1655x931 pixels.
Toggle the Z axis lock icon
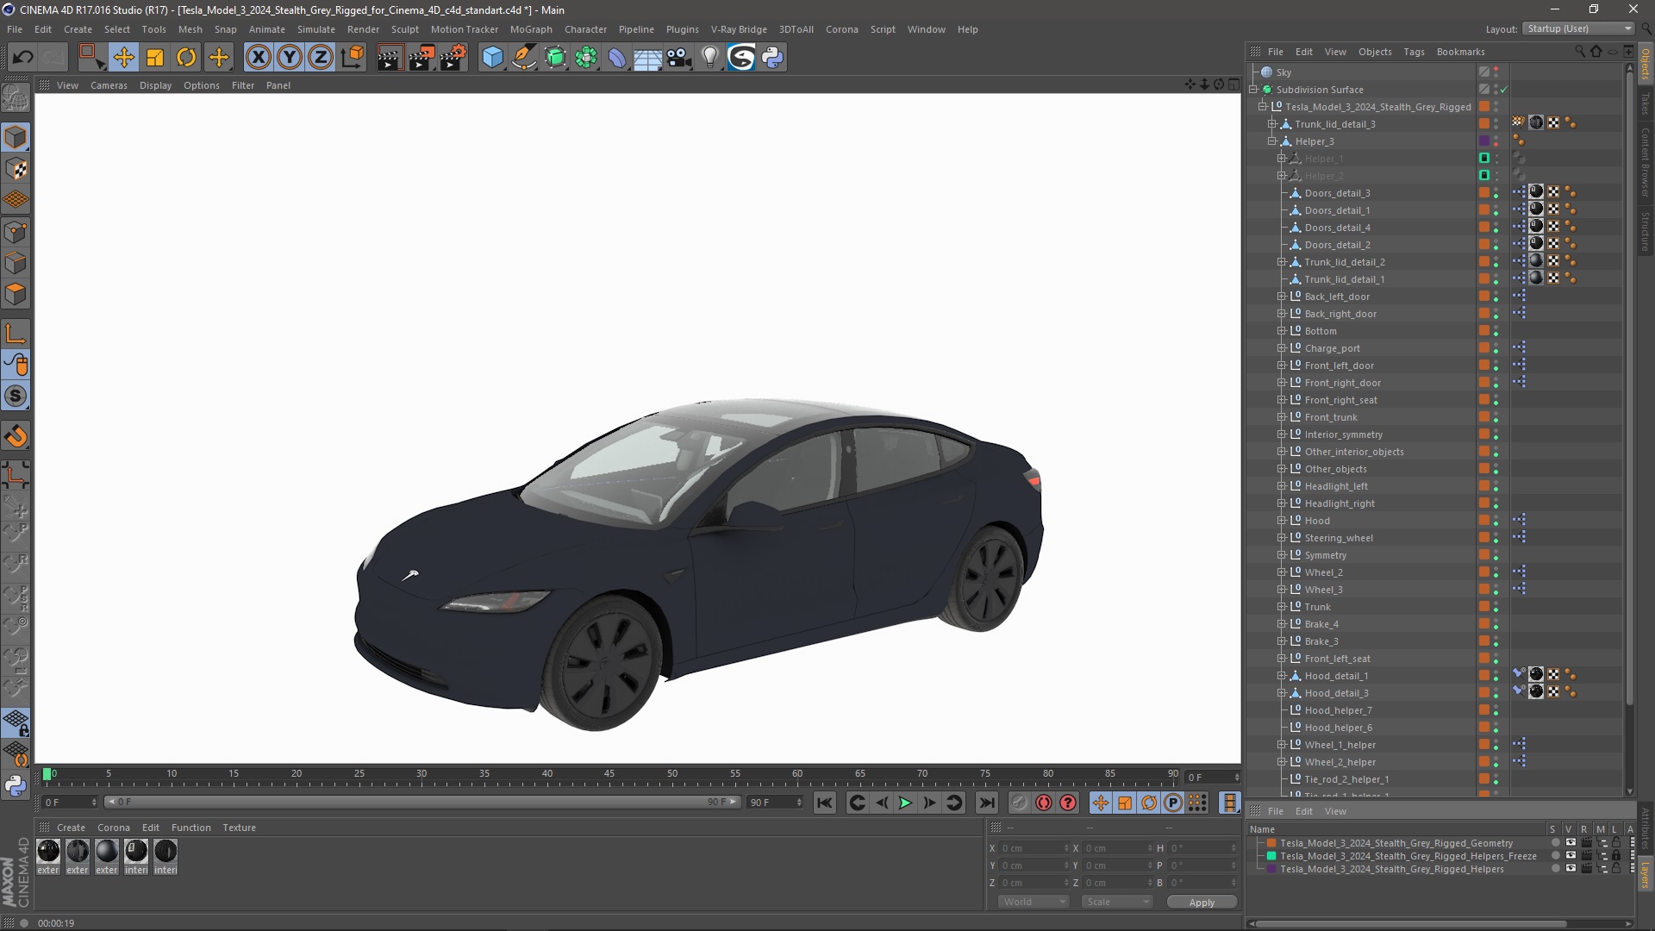click(x=321, y=58)
